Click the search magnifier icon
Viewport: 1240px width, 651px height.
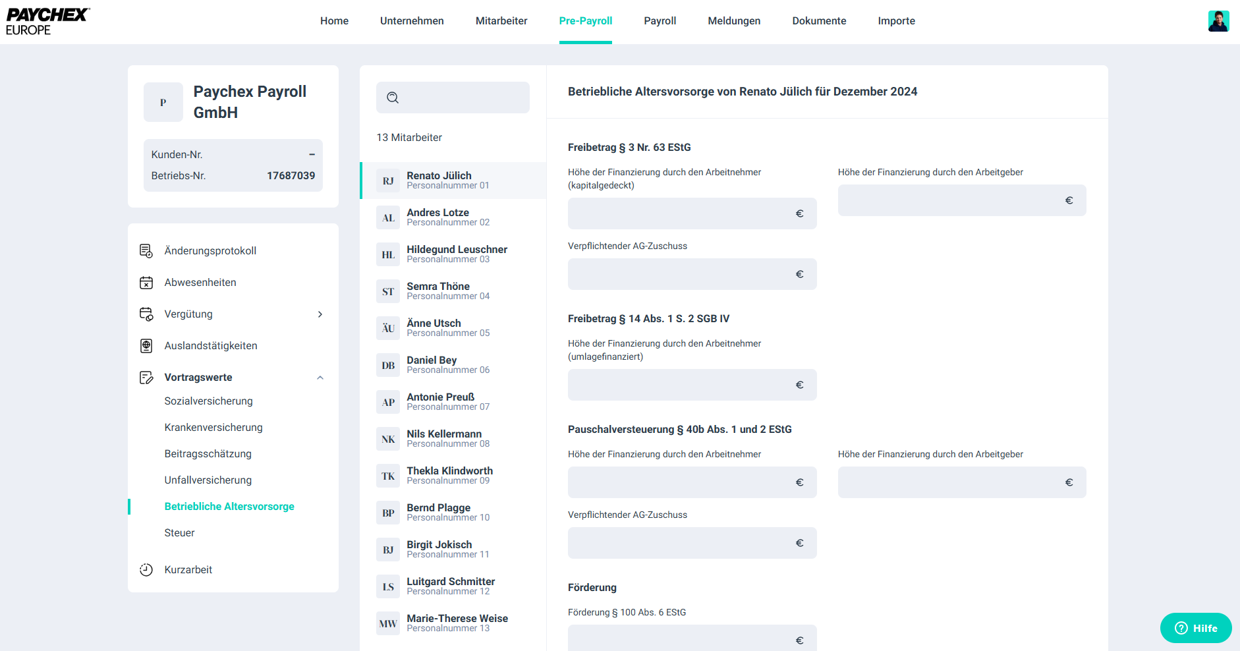point(393,98)
